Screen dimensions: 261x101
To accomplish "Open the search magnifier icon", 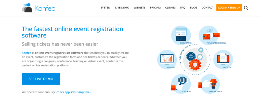I will click(246, 8).
